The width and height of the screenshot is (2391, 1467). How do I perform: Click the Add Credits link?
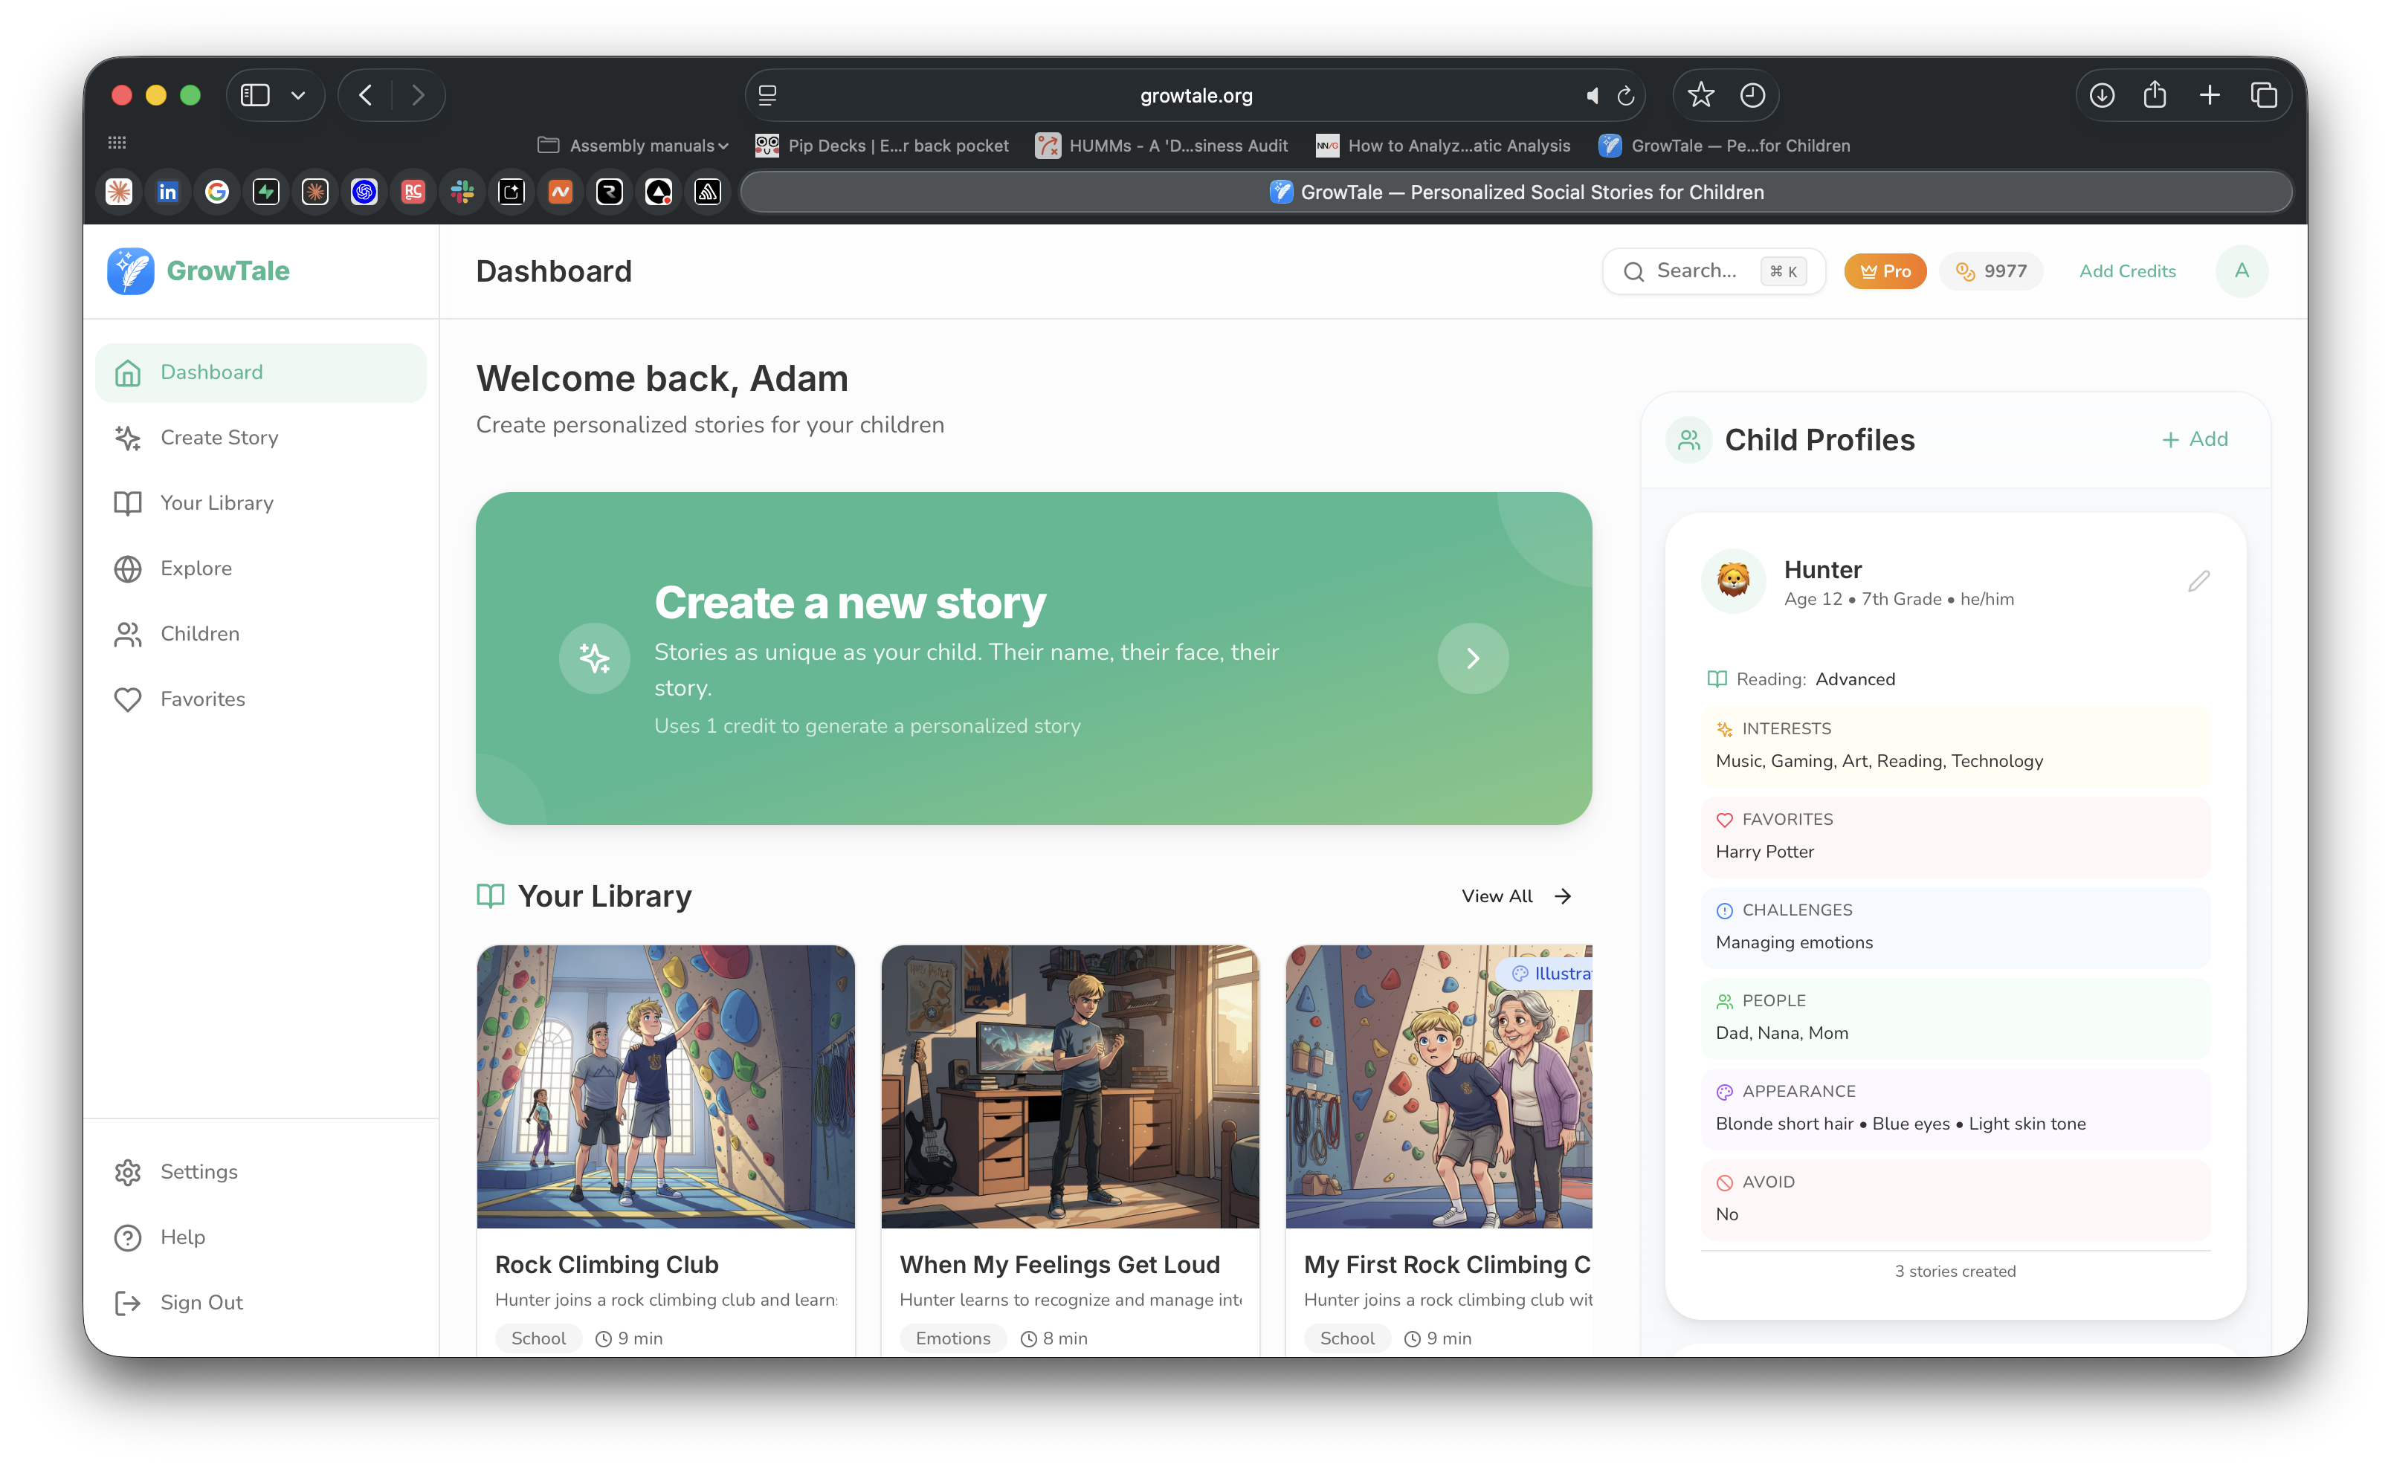2127,271
